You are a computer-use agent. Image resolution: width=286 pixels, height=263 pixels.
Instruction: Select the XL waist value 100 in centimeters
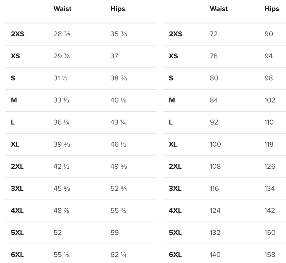215,144
